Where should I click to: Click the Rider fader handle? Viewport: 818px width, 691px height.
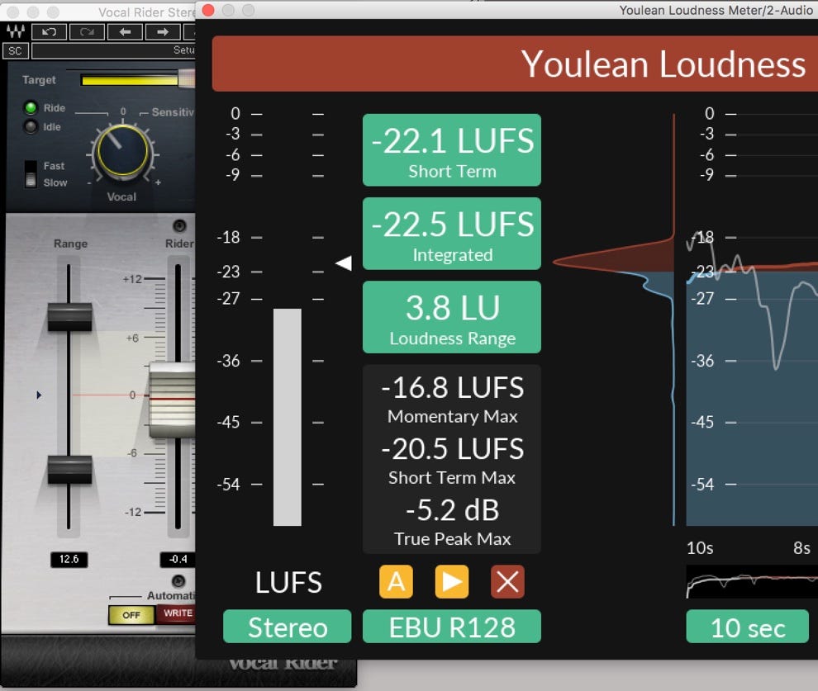pyautogui.click(x=172, y=400)
